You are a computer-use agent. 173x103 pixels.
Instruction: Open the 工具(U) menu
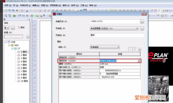coord(84,5)
